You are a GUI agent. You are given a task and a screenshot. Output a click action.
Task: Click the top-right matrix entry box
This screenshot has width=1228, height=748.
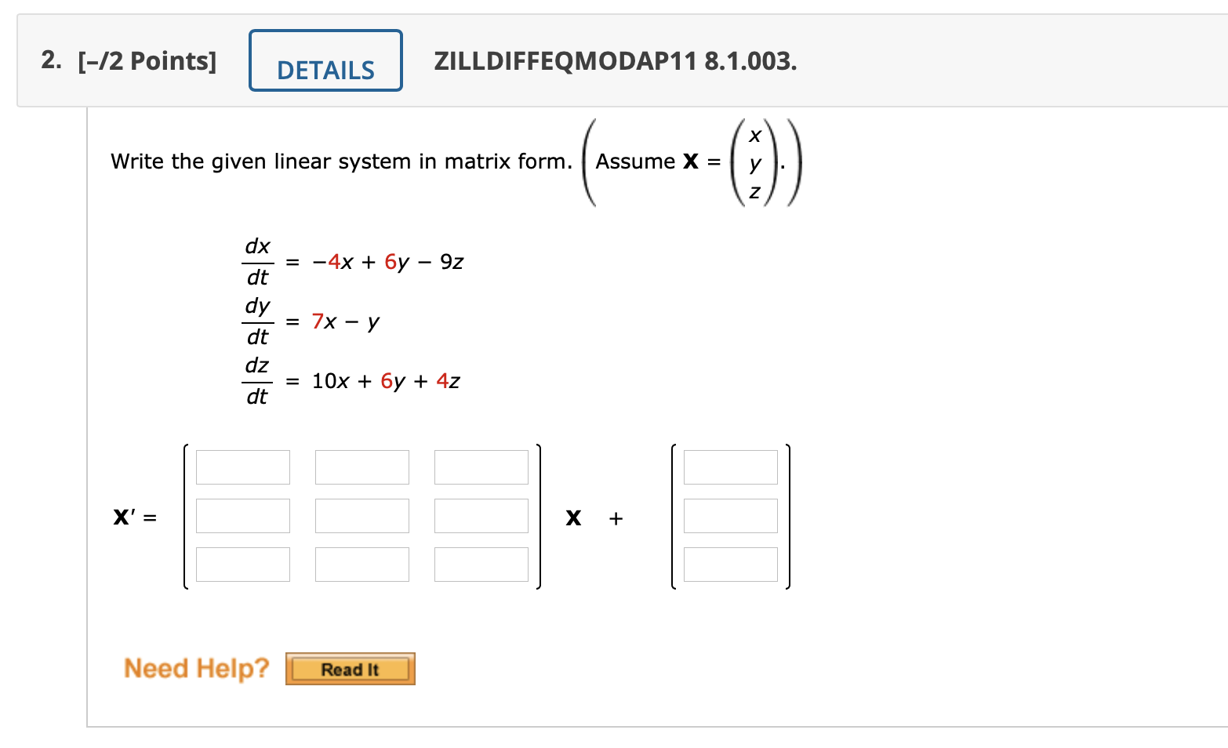481,467
